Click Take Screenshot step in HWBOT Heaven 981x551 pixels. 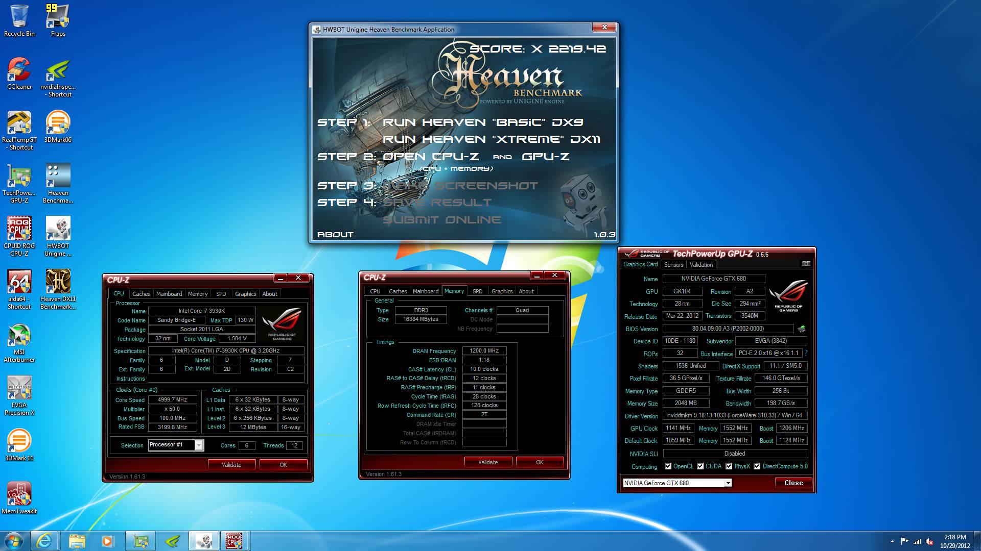coord(460,186)
